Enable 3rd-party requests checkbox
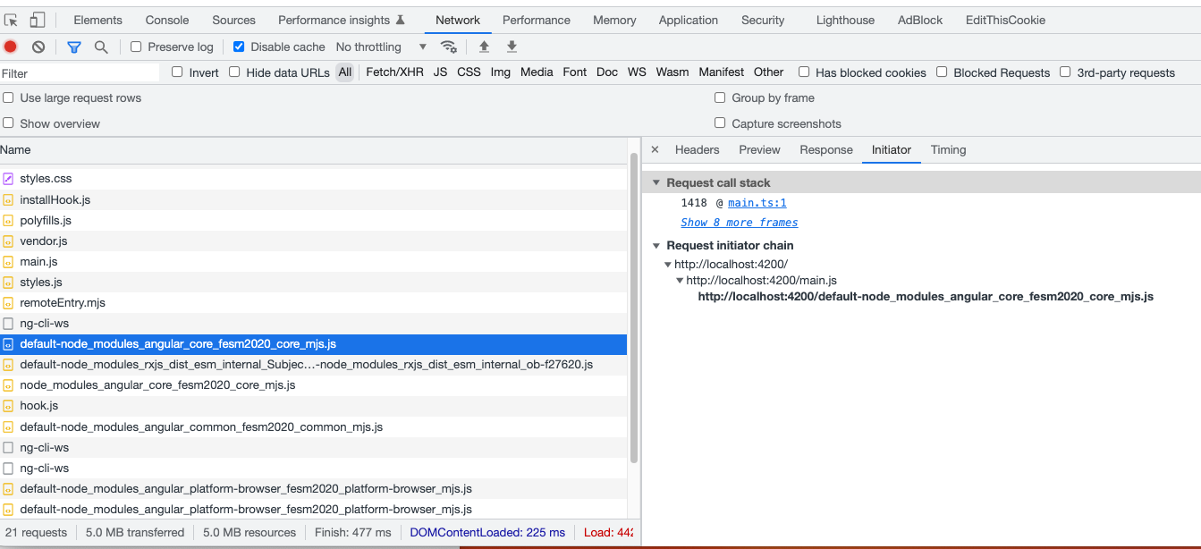 coord(1065,72)
